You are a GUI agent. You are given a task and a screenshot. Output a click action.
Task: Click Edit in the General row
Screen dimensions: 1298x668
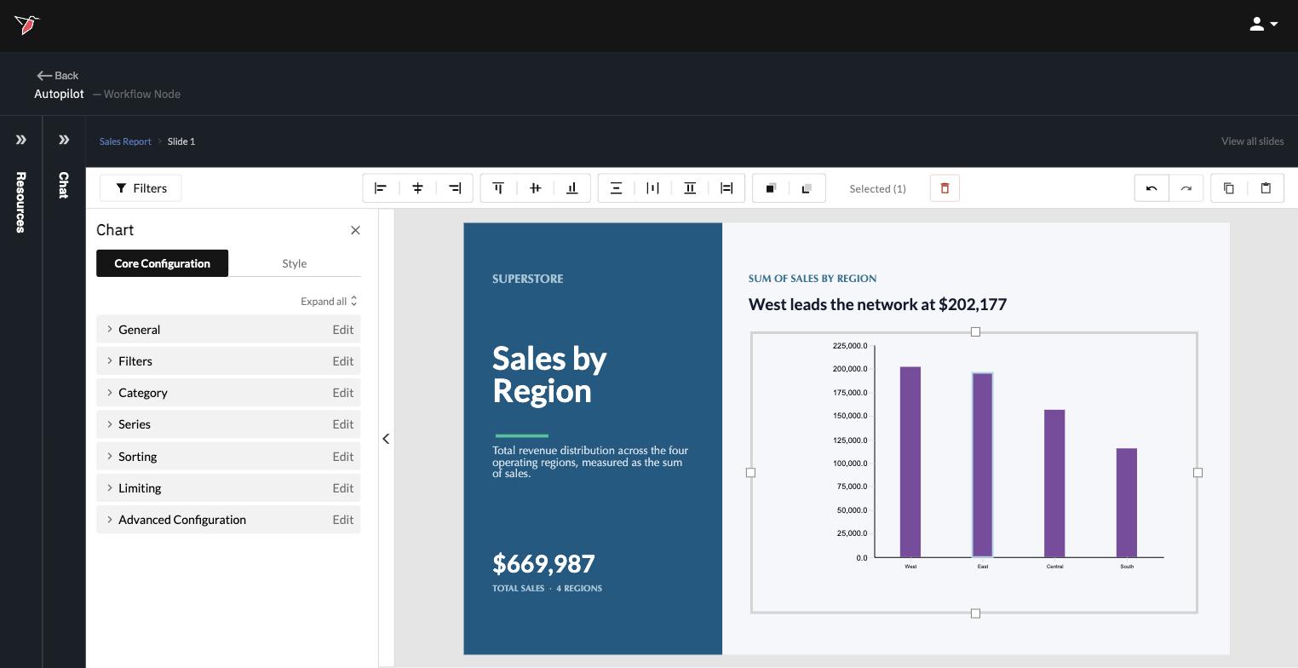click(x=342, y=330)
